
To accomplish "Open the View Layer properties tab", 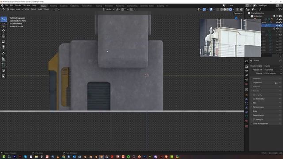I will [x=247, y=75].
